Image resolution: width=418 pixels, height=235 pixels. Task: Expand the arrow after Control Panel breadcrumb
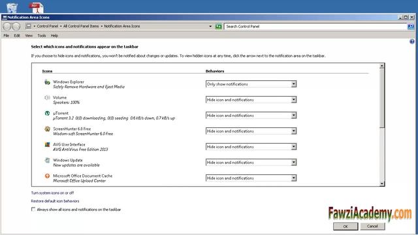coord(61,26)
